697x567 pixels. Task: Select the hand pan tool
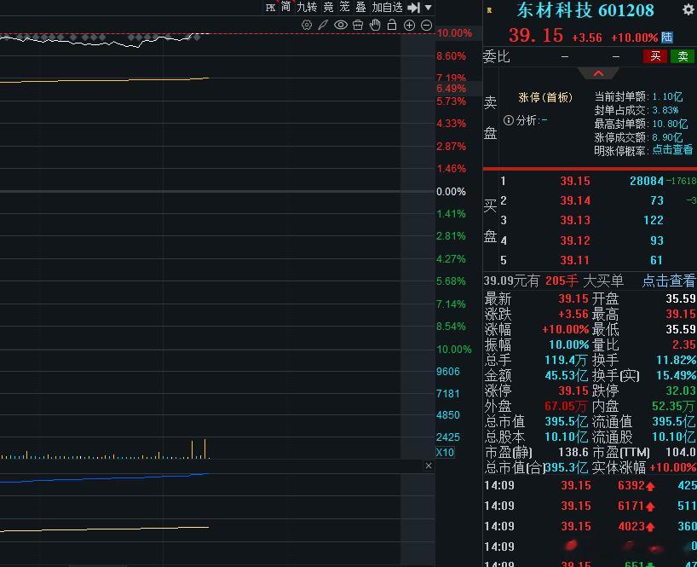point(376,25)
